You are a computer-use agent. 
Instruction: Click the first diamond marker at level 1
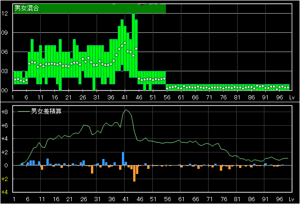[15, 80]
